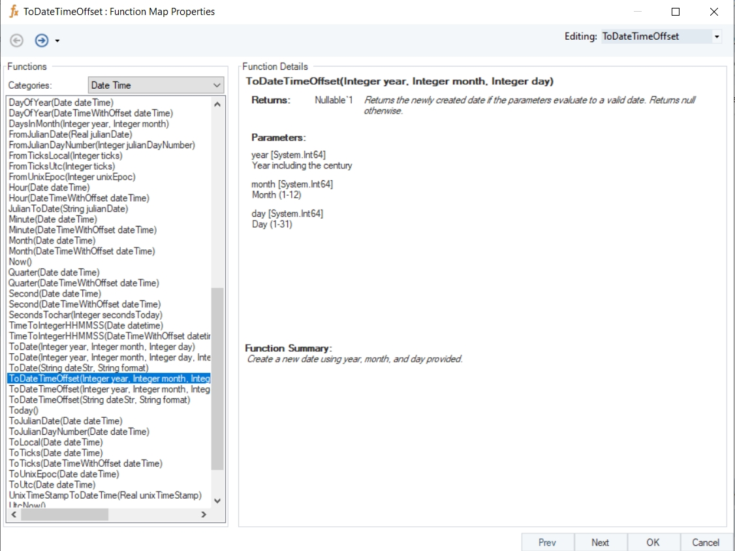Click the Next button
The height and width of the screenshot is (551, 735).
point(600,543)
